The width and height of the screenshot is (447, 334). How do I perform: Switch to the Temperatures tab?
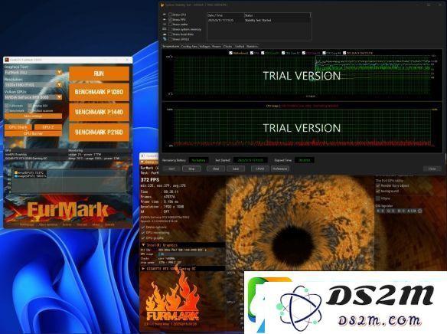[x=171, y=46]
